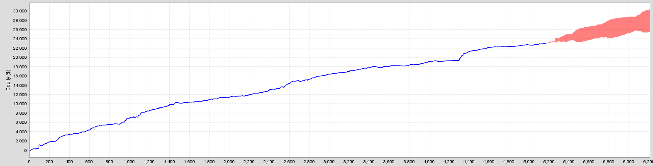Click the 5,800 tick label on horizontal axis
This screenshot has height=166, width=653.
609,162
